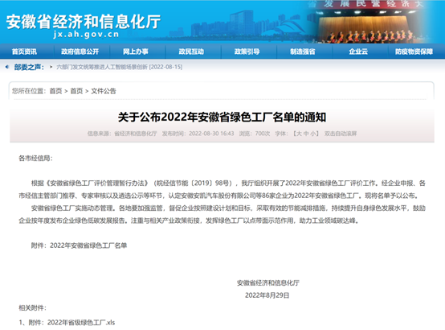
Task: Click the banner photo of the conference stage
Action: click(366, 23)
